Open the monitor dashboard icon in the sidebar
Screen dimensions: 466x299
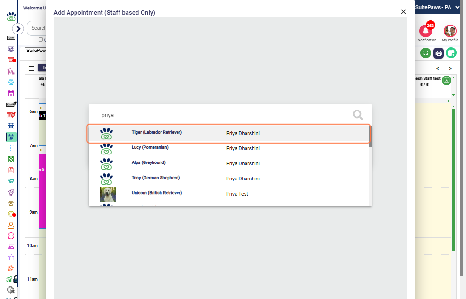(11, 49)
